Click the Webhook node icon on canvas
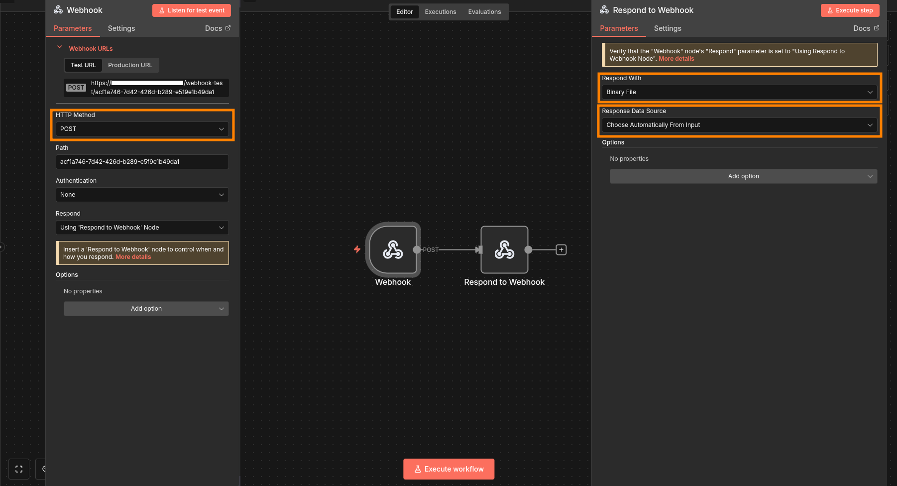The height and width of the screenshot is (486, 897). click(393, 249)
